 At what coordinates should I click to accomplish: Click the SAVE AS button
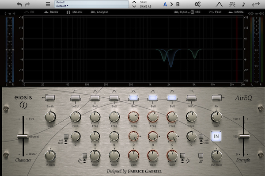(x=145, y=7)
